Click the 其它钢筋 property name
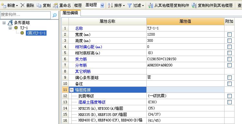This screenshot has height=124, width=242. point(83,72)
